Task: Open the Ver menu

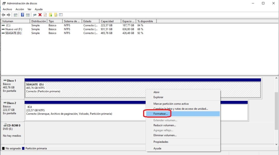Action: coord(29,9)
